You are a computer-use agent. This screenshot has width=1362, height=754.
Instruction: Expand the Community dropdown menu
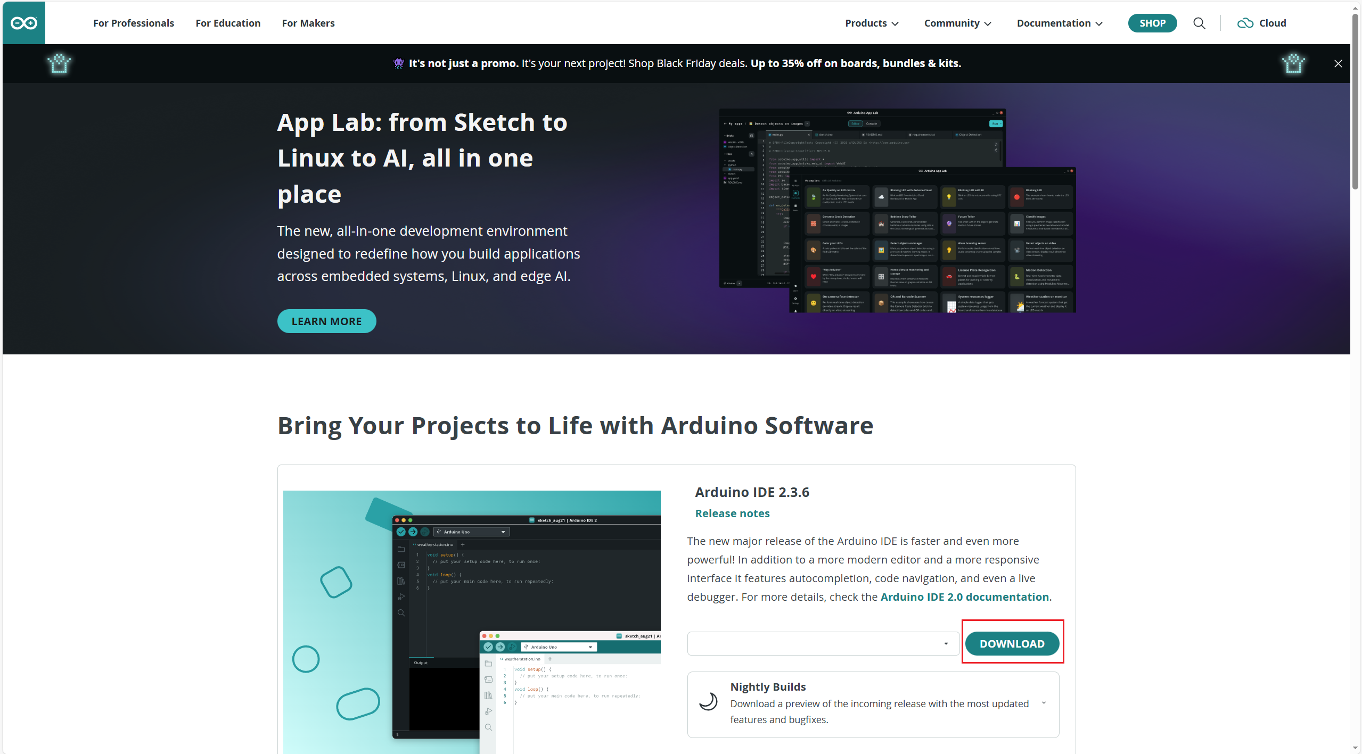pyautogui.click(x=957, y=23)
